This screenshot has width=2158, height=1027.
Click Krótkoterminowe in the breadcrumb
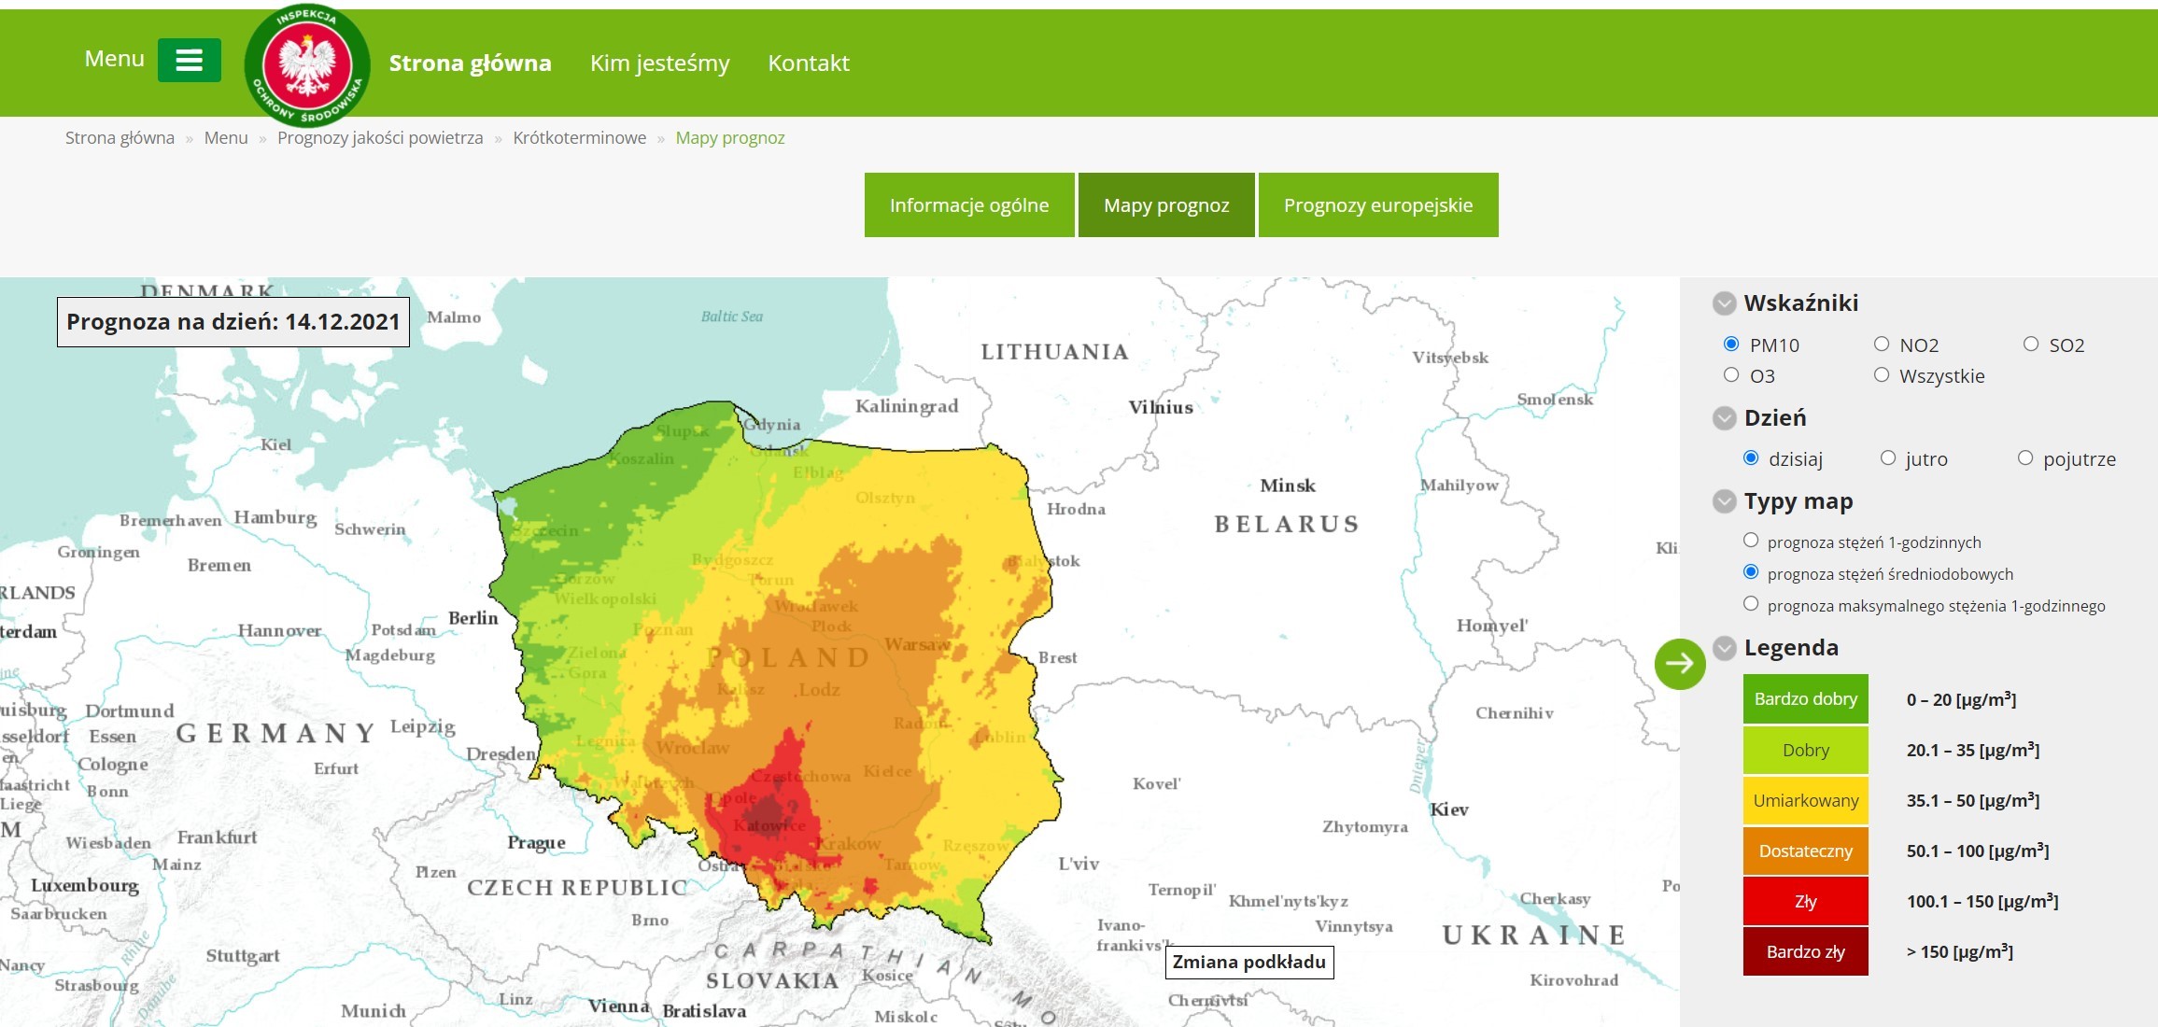[x=580, y=138]
